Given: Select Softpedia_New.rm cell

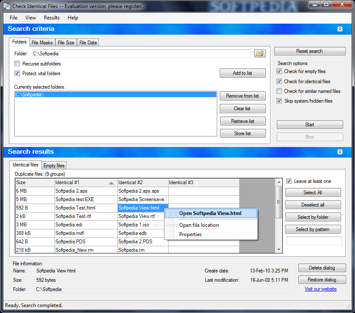Looking at the screenshot, I should pyautogui.click(x=86, y=250).
